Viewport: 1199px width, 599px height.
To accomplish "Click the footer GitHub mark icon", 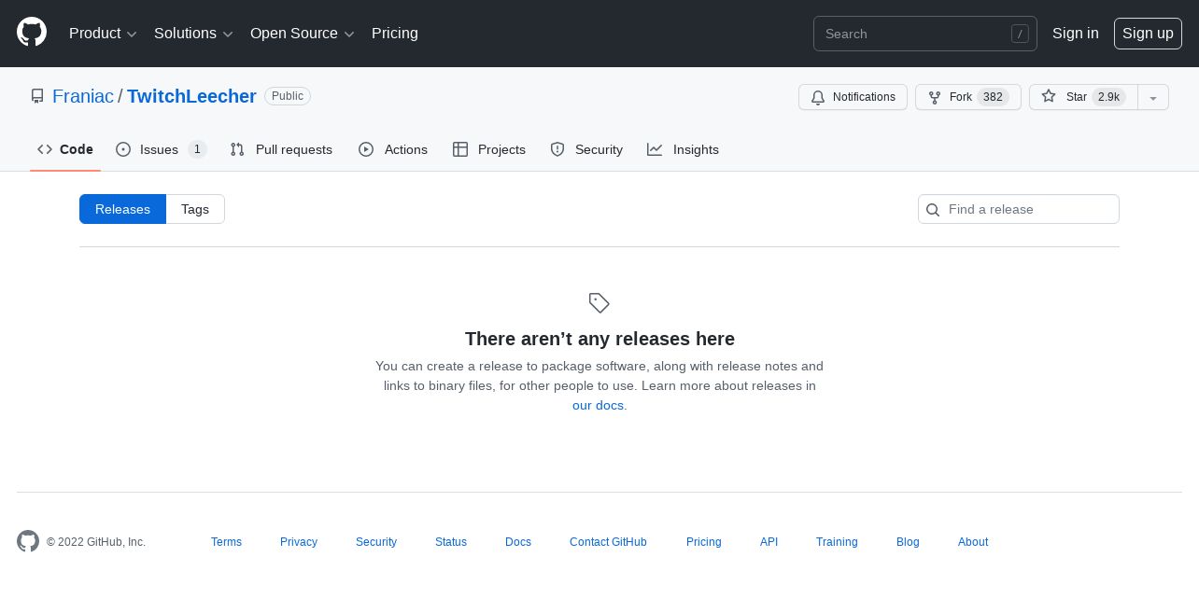I will (x=28, y=541).
